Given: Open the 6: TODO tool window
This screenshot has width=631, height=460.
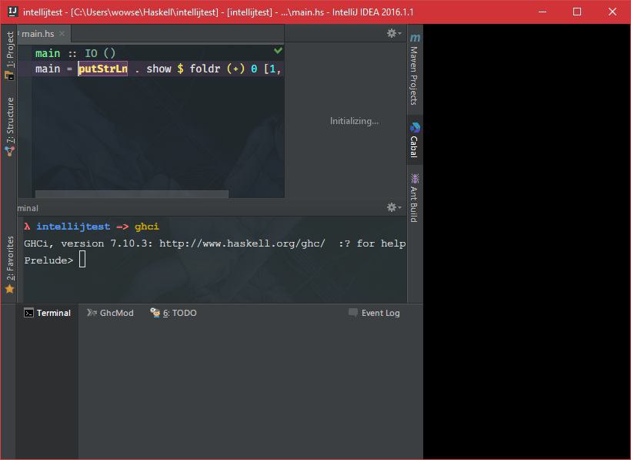Looking at the screenshot, I should pos(173,313).
